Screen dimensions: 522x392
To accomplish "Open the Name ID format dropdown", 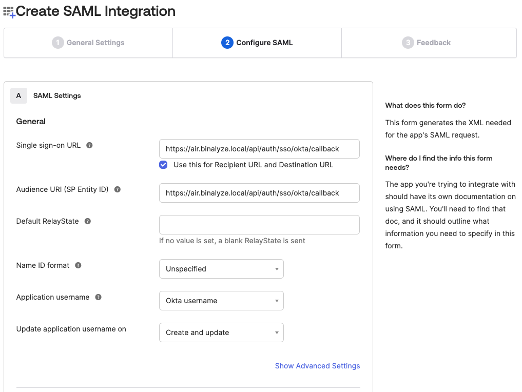I will pos(221,269).
